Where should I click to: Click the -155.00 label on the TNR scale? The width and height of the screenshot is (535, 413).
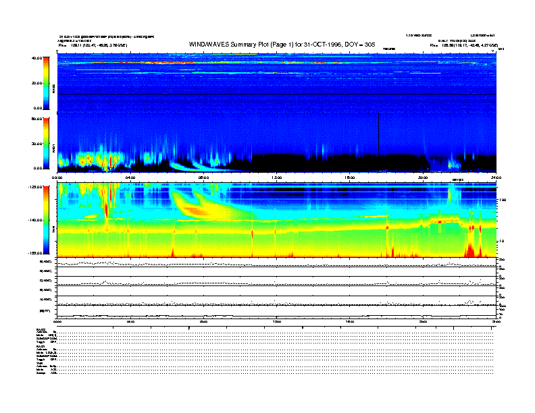(x=36, y=253)
